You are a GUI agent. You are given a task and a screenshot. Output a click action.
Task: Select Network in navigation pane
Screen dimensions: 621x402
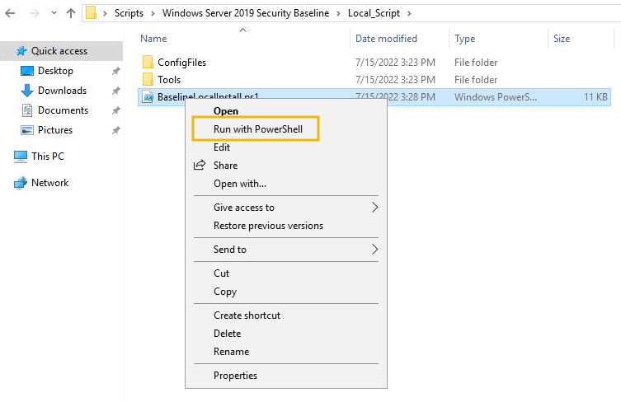tap(50, 183)
